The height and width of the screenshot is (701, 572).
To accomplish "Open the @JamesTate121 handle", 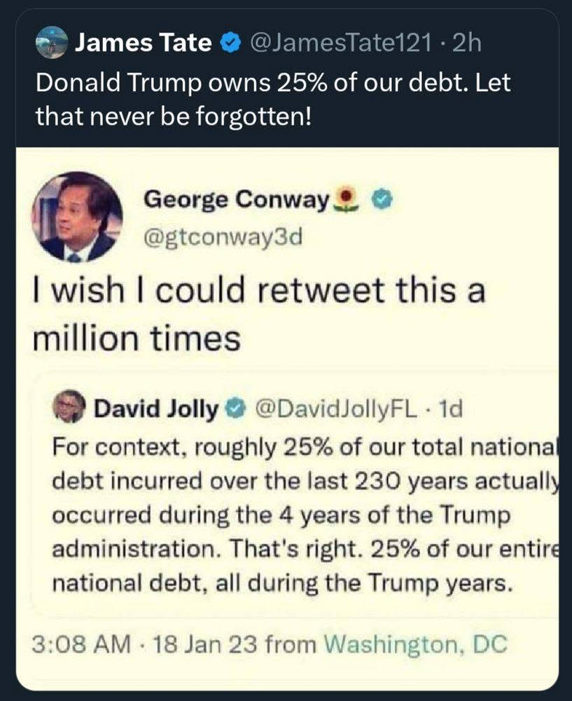I will (338, 44).
